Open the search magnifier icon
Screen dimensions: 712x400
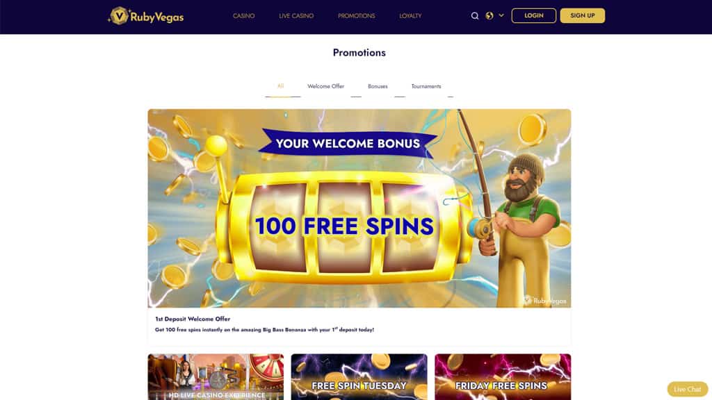click(475, 16)
